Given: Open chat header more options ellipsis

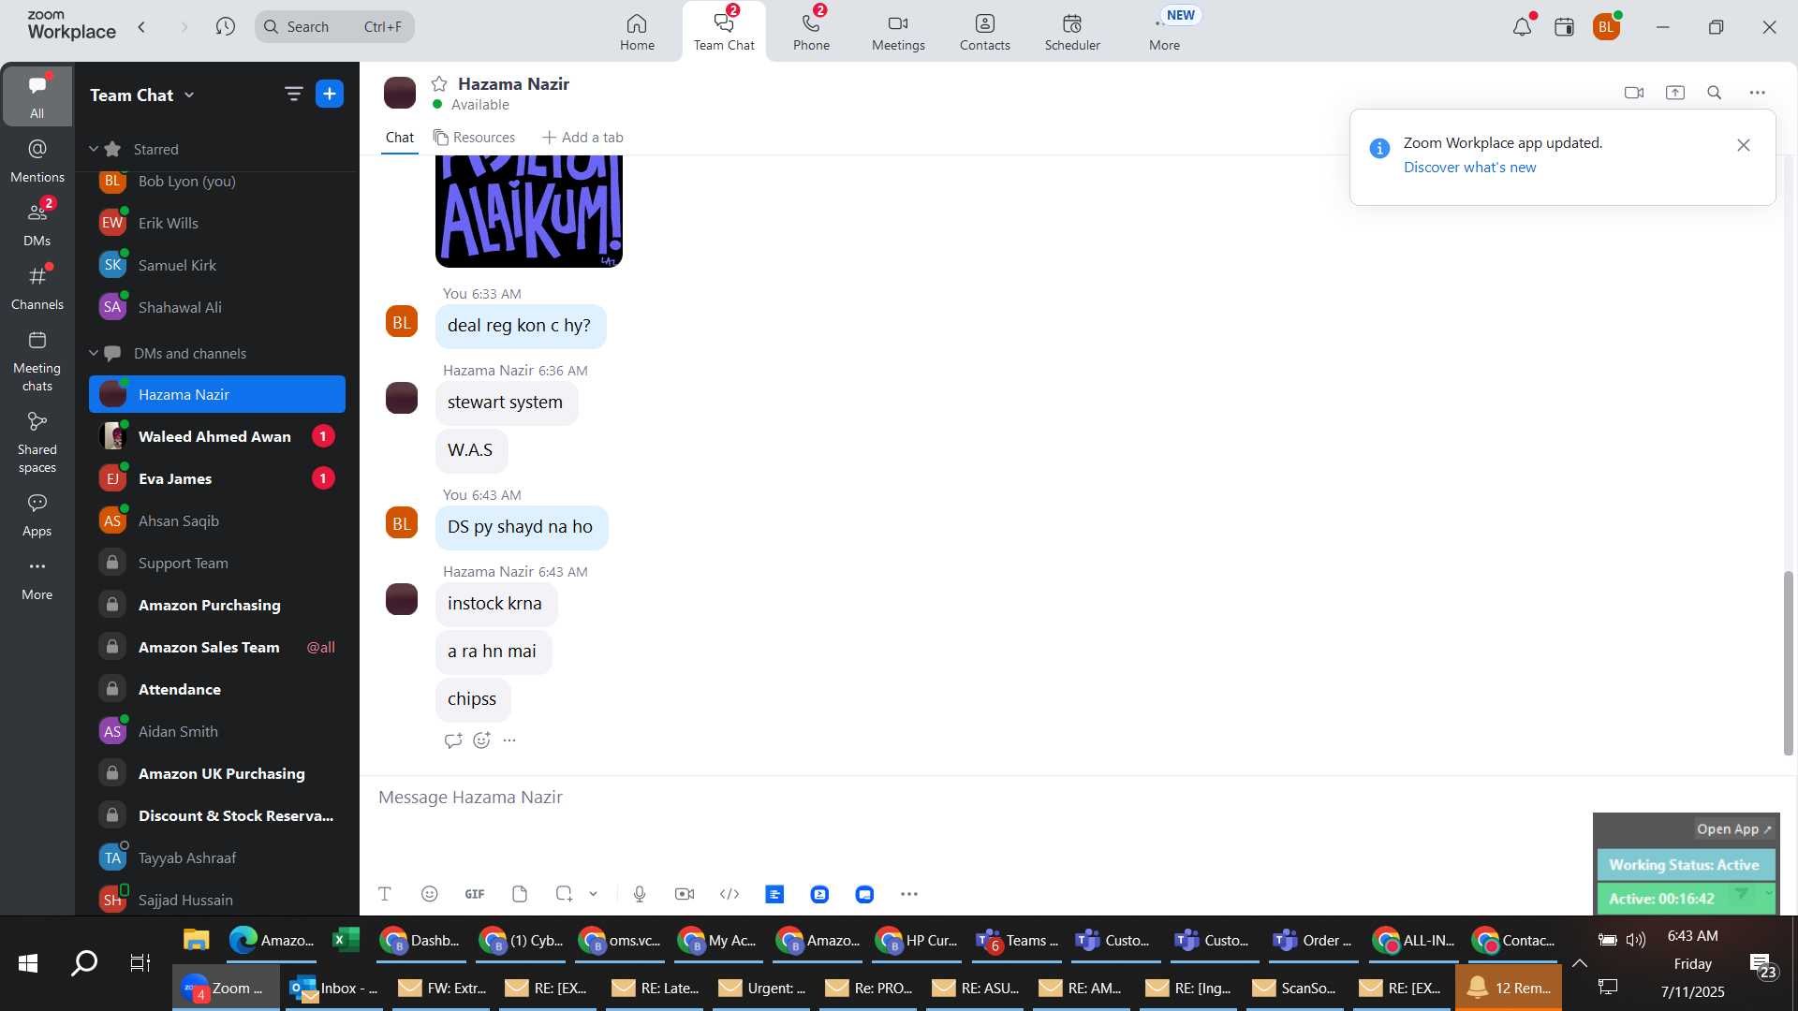Looking at the screenshot, I should click(x=1758, y=93).
